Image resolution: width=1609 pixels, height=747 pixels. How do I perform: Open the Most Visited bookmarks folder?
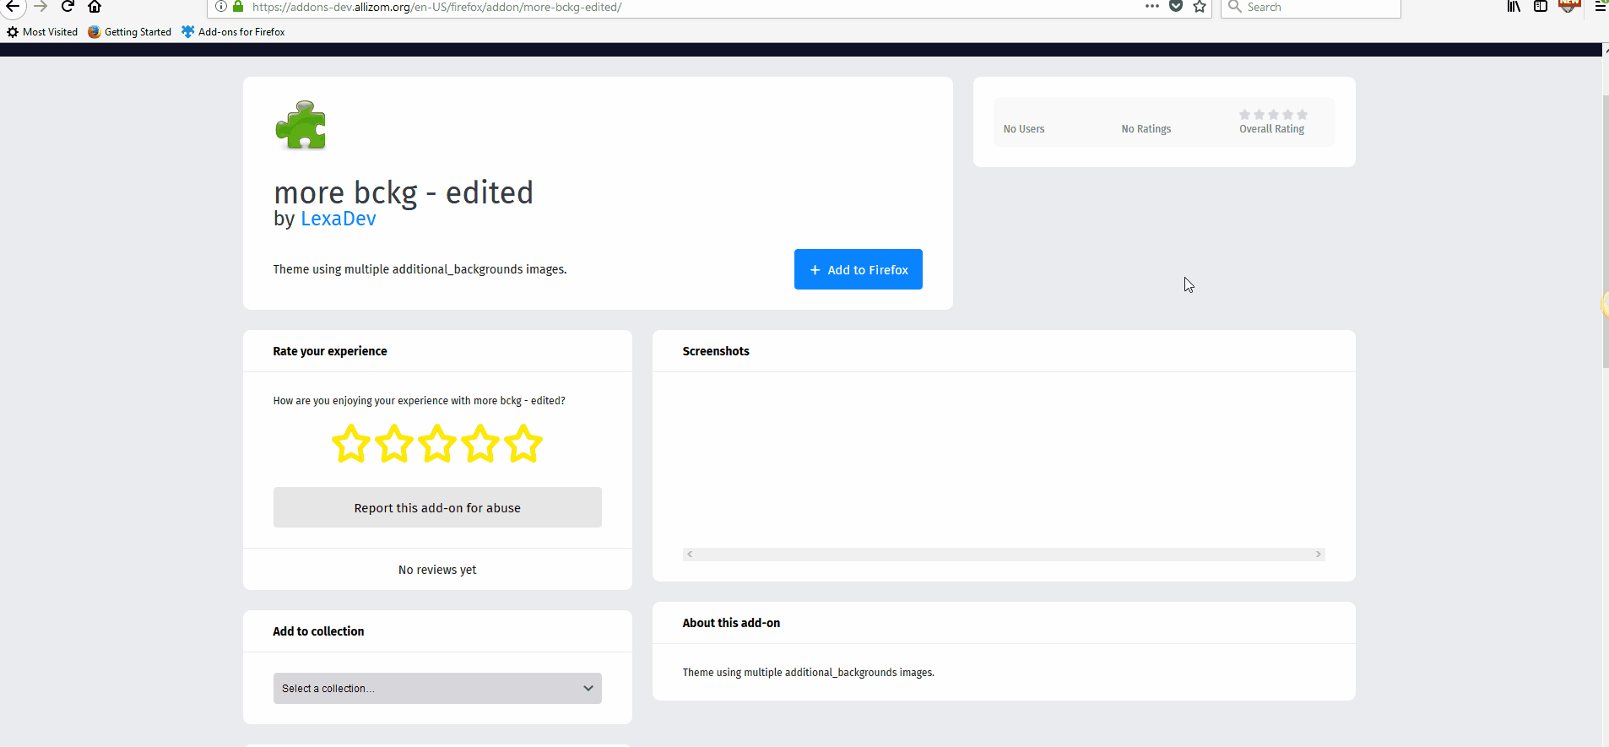tap(42, 32)
